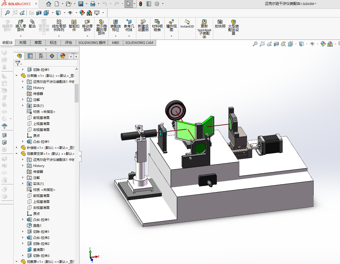Open dropdown arrow beside Options gear
340x264 pixels.
tap(163, 4)
